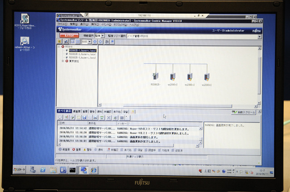Switch to the 未確認 event tab
The image size is (290, 192).
(107, 112)
